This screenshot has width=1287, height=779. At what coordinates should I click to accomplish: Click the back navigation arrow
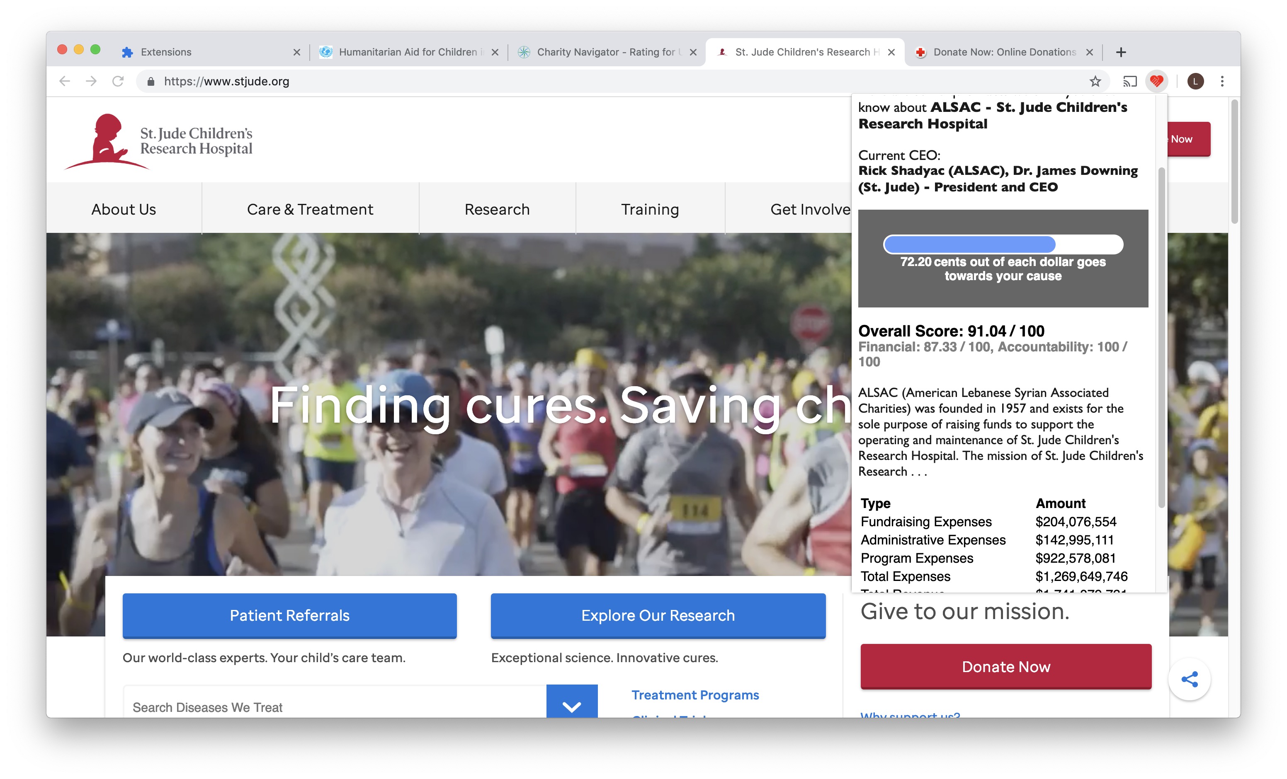click(65, 81)
